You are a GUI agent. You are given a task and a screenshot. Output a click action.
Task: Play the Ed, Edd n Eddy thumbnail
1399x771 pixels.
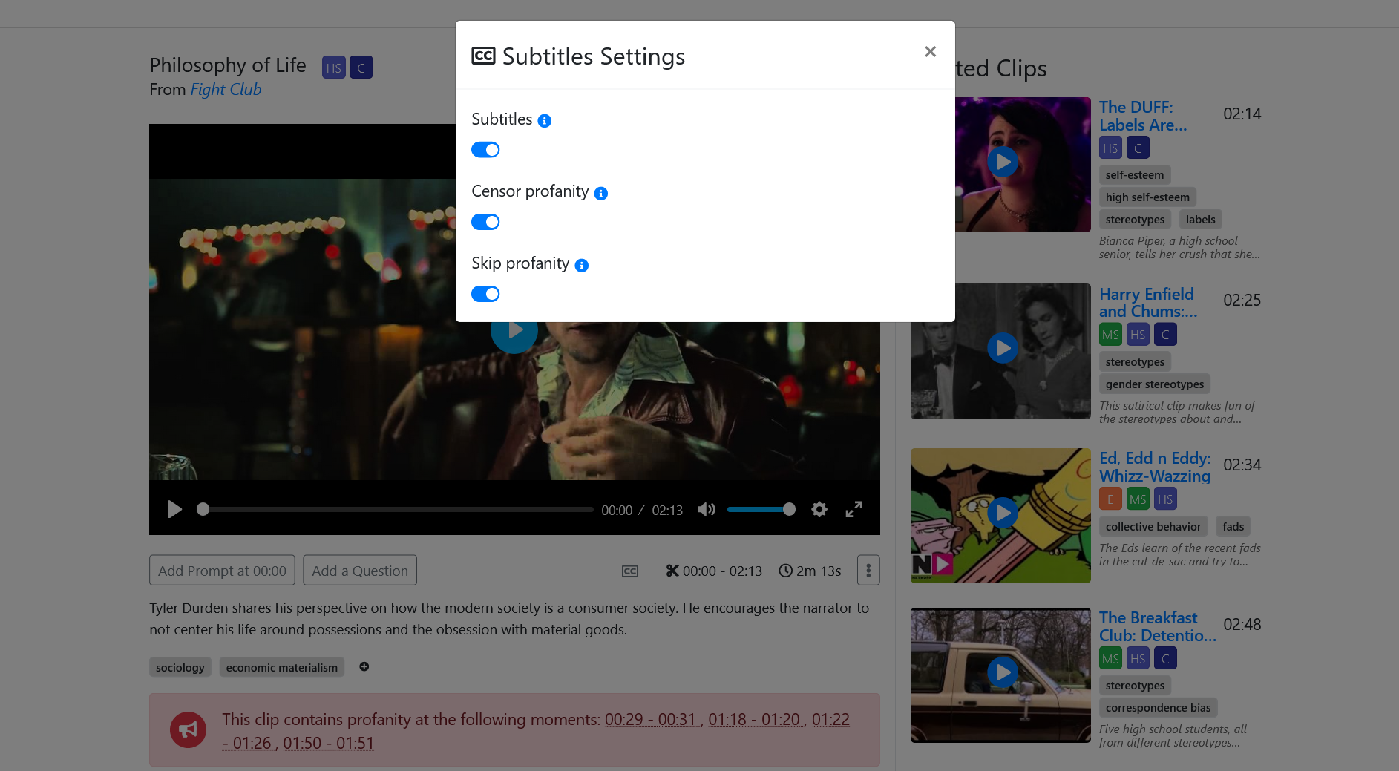[x=1002, y=513]
